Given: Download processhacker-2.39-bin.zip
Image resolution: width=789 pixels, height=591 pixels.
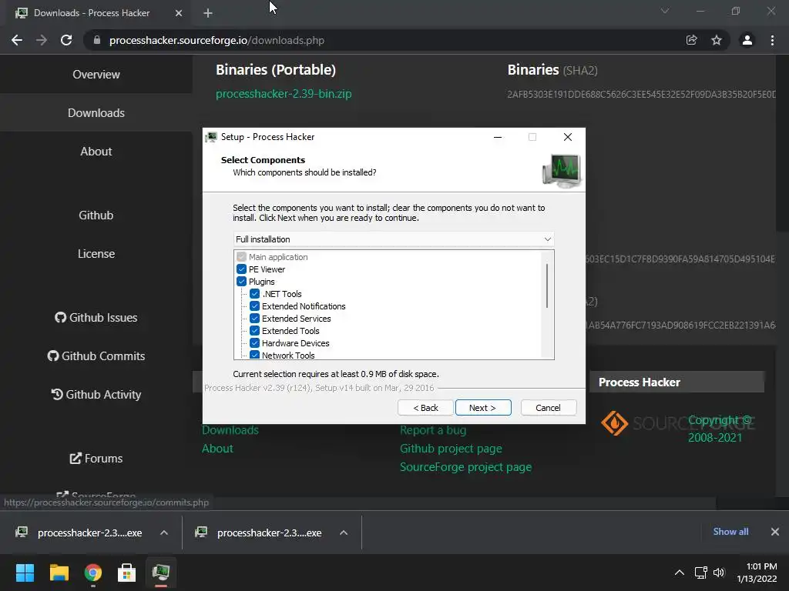Looking at the screenshot, I should (x=284, y=94).
